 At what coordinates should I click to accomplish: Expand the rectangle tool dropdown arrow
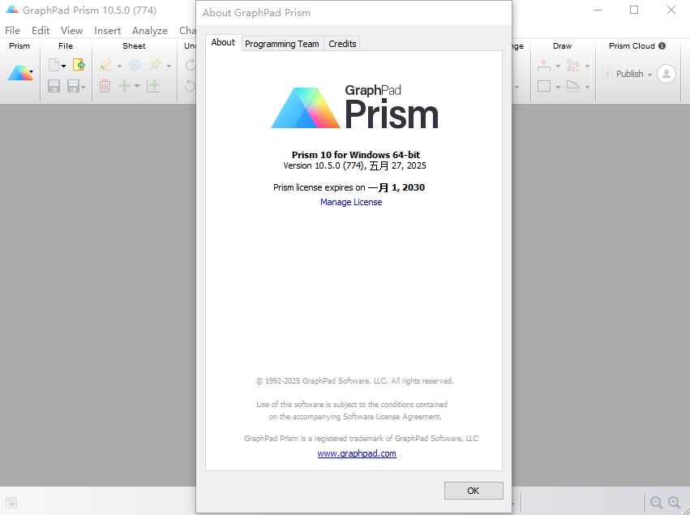point(558,87)
